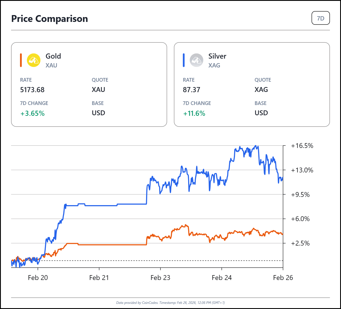Click the Feb 20 date axis label
Viewport: 341px width, 309px height.
pyautogui.click(x=38, y=278)
